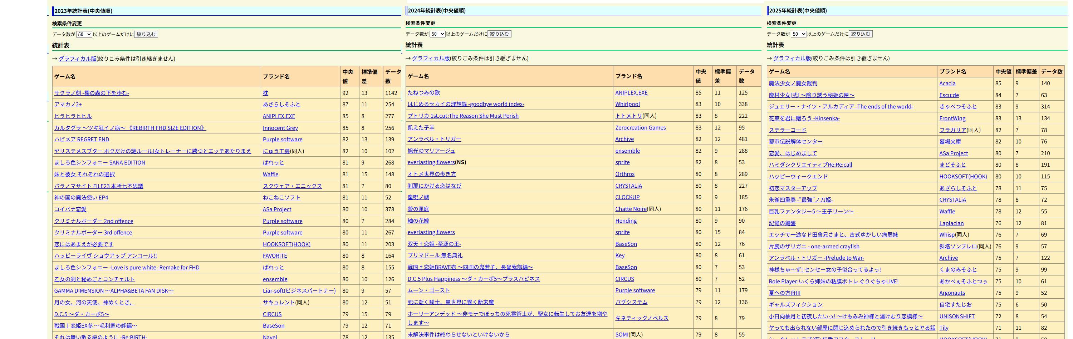This screenshot has height=339, width=1073.
Task: Open game 旭光のマリアージュ
Action: tap(431, 151)
